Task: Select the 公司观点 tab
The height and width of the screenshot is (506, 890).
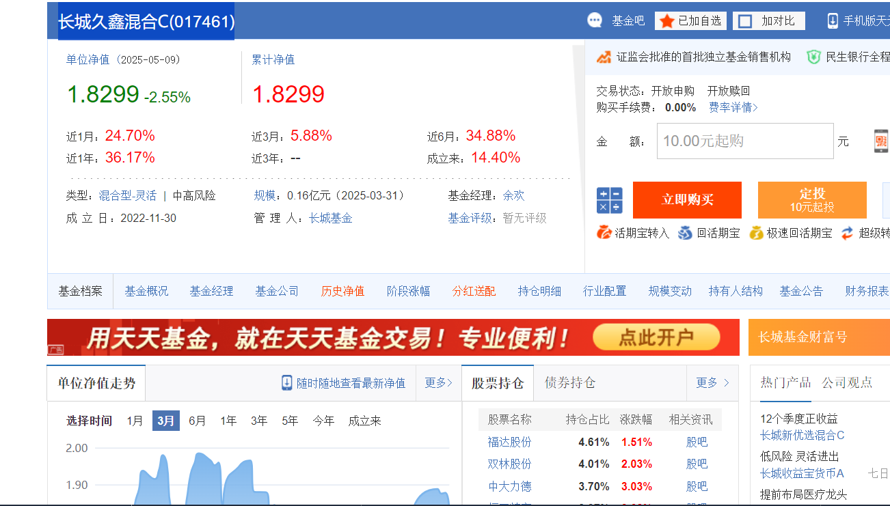Action: [847, 382]
